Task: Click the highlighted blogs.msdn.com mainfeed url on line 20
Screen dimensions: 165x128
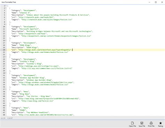Action: (x=45, y=50)
